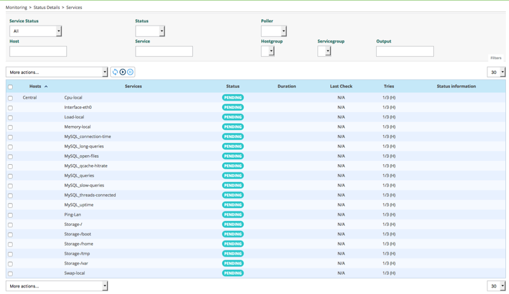Click the pause icon to stop auto-refresh

coord(130,72)
